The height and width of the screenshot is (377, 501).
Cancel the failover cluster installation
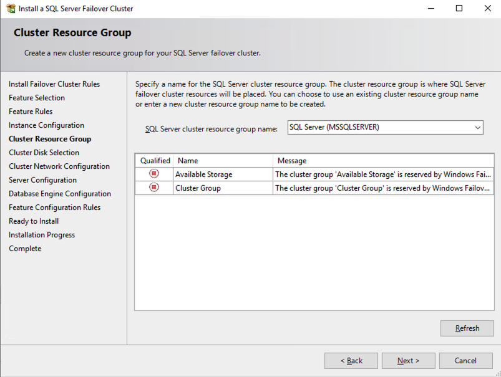[x=465, y=361]
